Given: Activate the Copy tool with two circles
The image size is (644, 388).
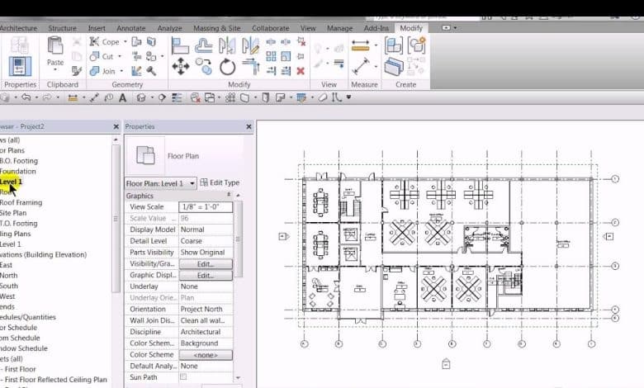Looking at the screenshot, I should click(203, 67).
